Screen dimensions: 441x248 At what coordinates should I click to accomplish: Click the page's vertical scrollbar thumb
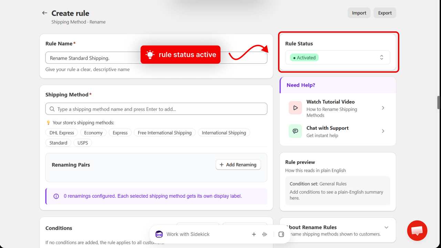439,103
